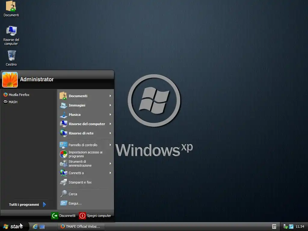Screen dimensions: 308x231
Task: Click the language bar IT tray icon
Action: 274,227
